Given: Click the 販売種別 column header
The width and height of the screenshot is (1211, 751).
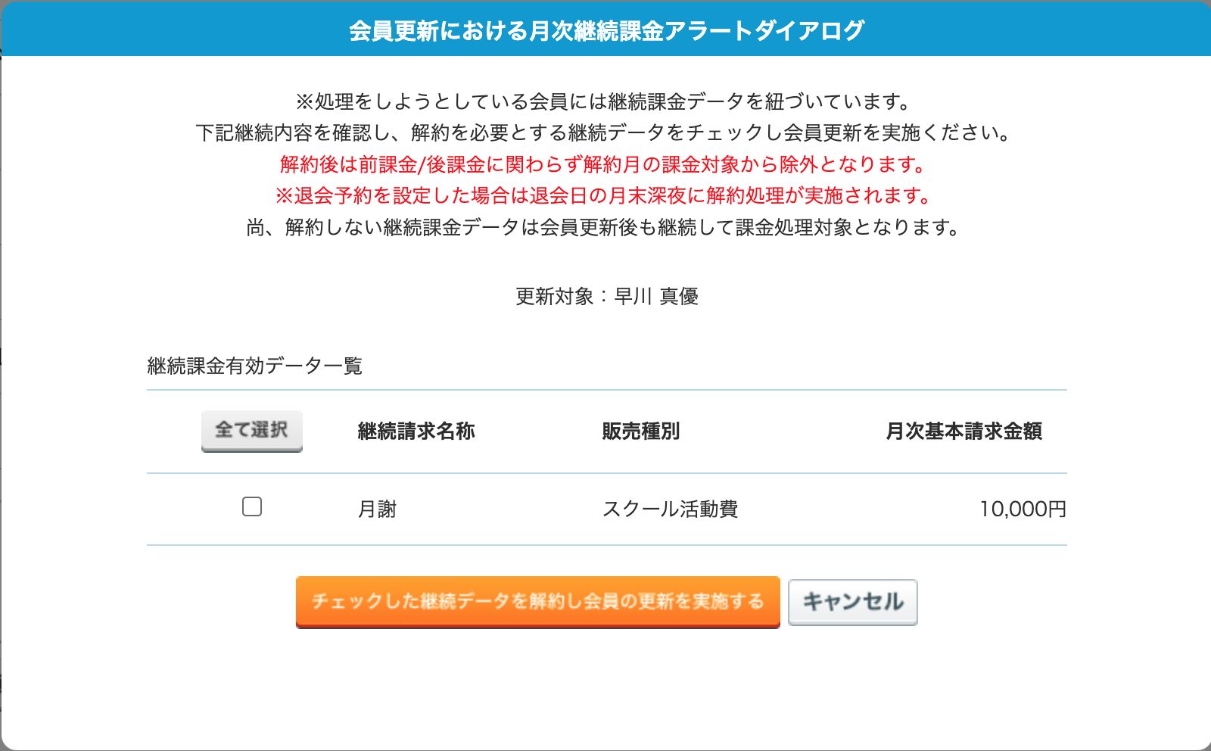Looking at the screenshot, I should click(641, 432).
